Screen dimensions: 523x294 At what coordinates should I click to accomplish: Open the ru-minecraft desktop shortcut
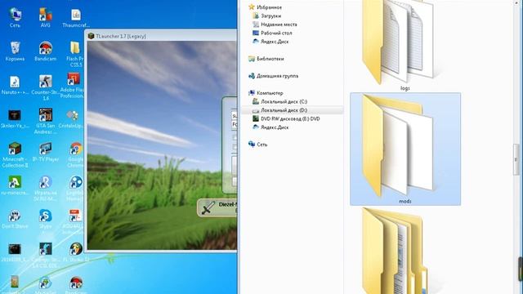pyautogui.click(x=15, y=185)
